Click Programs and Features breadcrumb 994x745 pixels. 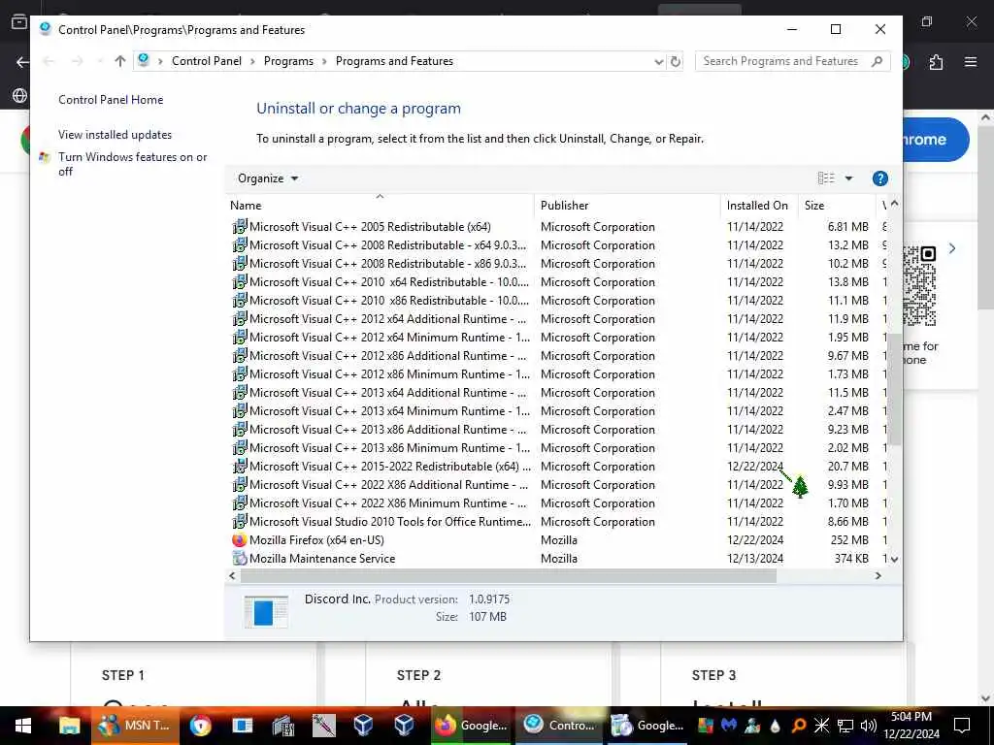[x=394, y=61]
